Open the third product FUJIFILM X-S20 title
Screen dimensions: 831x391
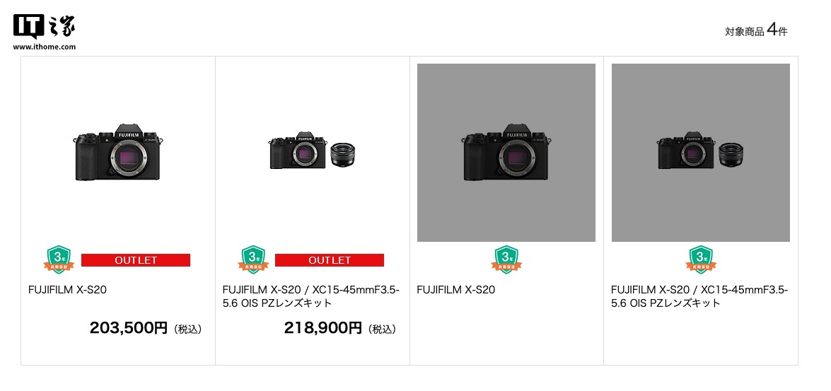(x=455, y=290)
